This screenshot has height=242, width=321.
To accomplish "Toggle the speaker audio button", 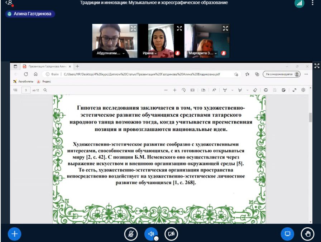I will 151,234.
